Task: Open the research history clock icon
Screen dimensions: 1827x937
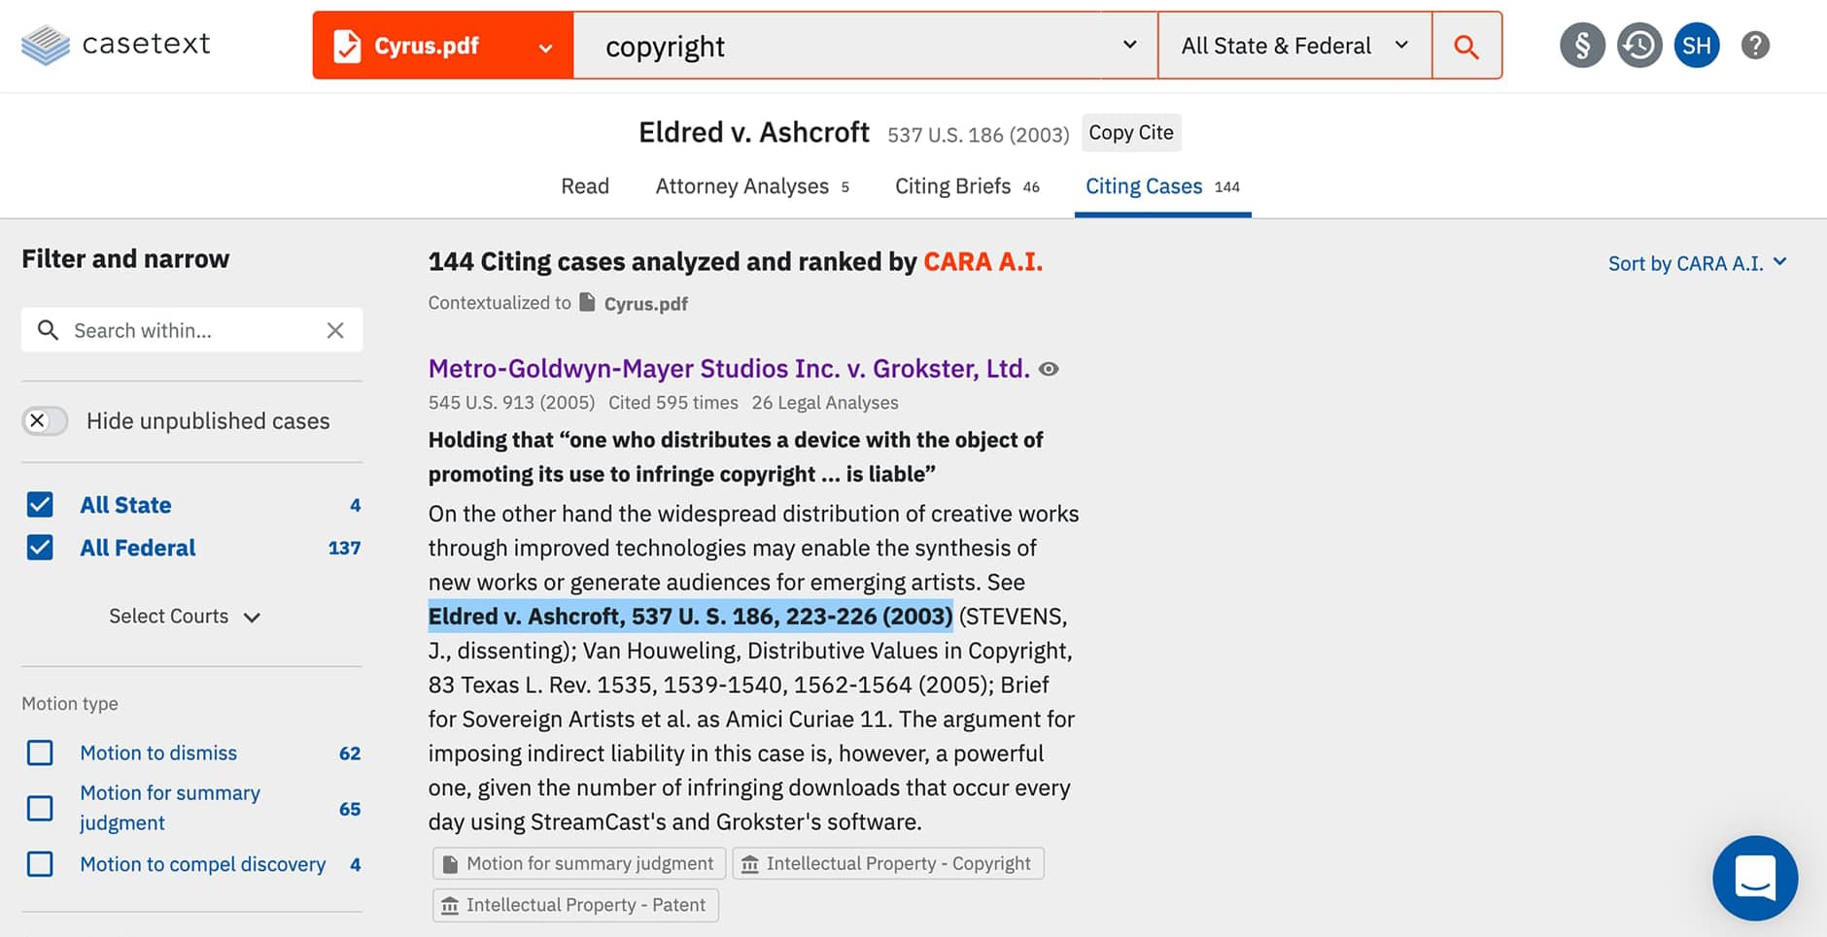Action: tap(1639, 46)
